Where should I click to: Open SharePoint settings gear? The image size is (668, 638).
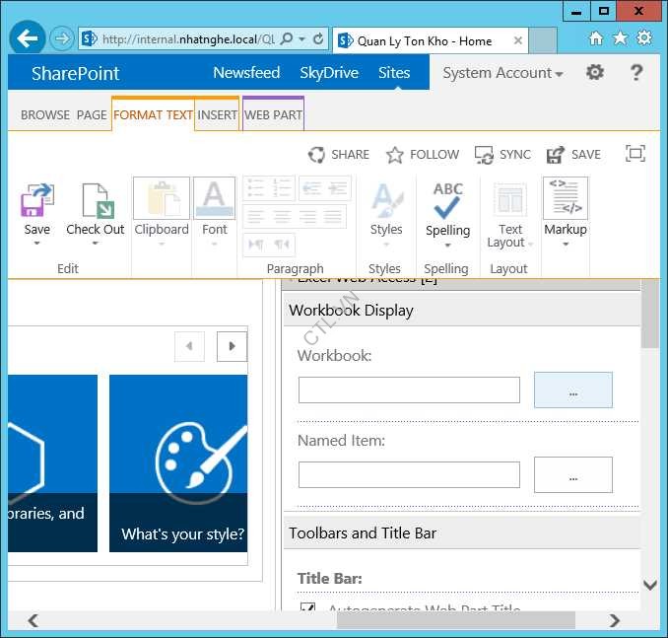[595, 73]
